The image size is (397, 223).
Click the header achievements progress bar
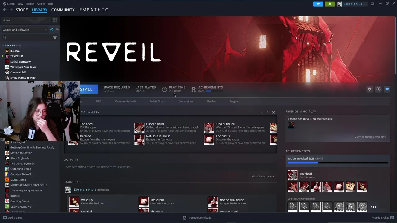[214, 91]
